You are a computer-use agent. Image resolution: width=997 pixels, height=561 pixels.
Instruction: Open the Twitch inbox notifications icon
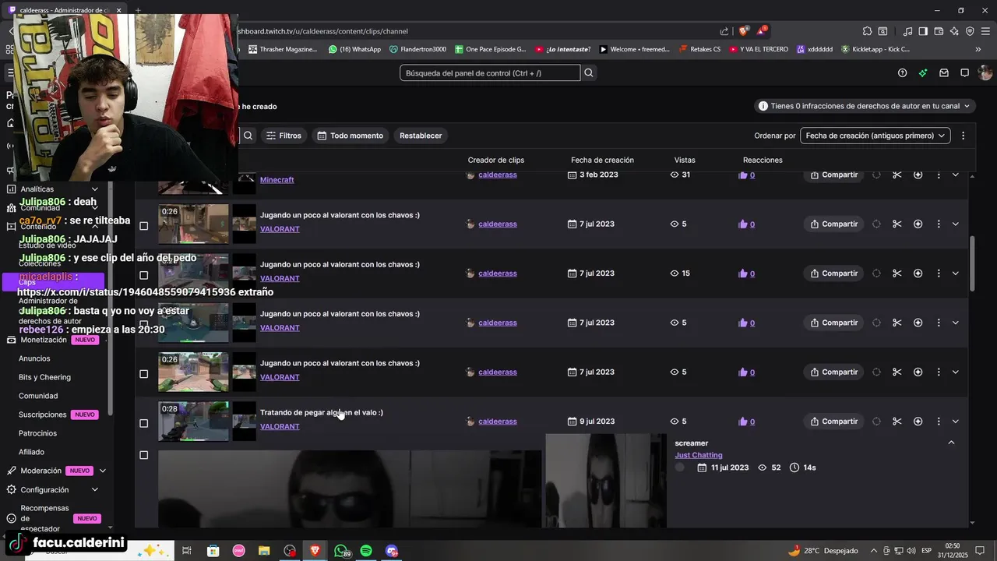(x=943, y=72)
